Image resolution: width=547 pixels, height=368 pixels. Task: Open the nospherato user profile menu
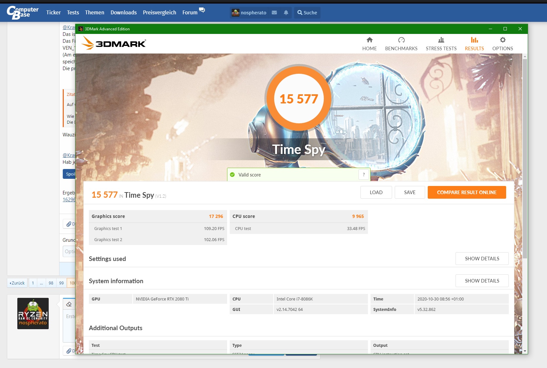coord(249,12)
